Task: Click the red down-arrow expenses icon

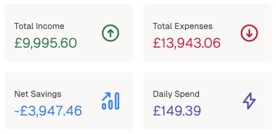Action: point(249,33)
